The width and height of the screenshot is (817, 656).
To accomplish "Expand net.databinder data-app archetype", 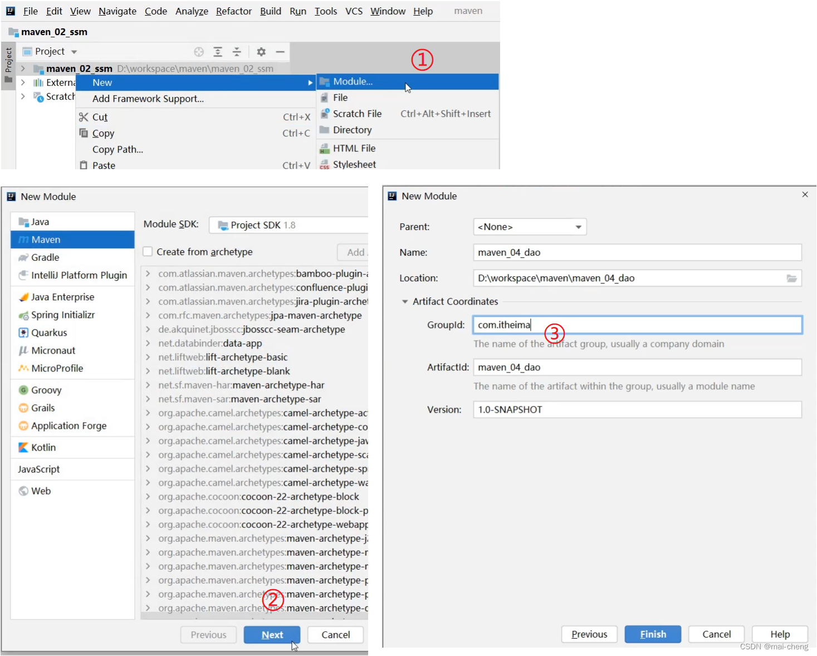I will tap(148, 343).
